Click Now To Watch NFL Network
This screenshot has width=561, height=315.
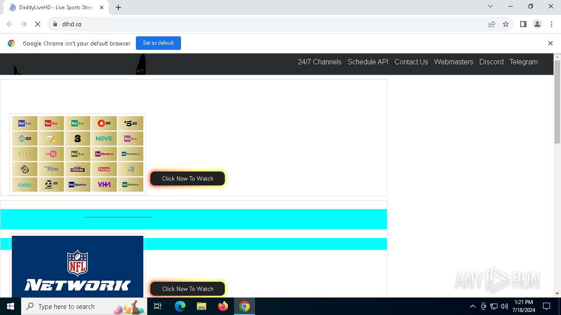click(188, 289)
